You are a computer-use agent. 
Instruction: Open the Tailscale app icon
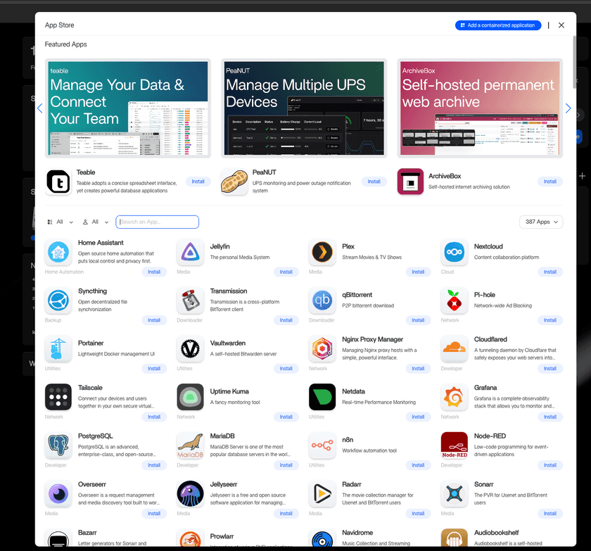point(58,397)
